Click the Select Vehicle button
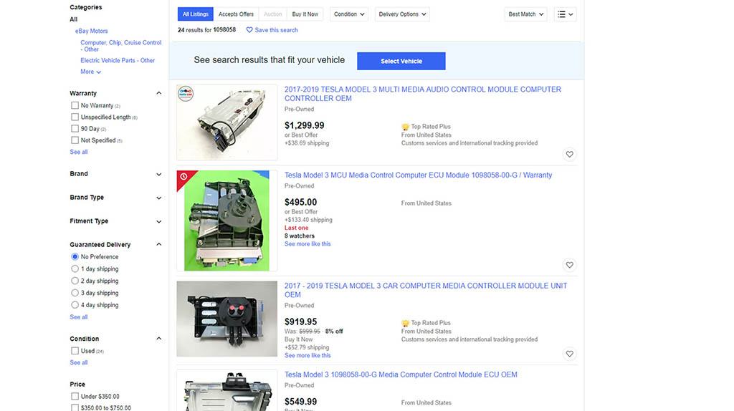 tap(401, 62)
